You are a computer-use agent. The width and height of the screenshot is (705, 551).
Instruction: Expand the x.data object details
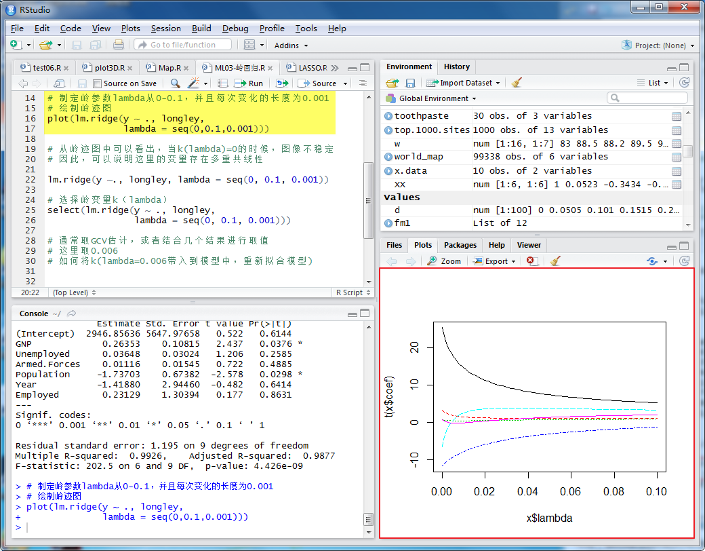coord(388,170)
